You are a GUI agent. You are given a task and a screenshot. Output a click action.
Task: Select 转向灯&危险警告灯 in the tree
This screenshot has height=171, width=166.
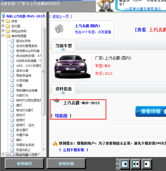click(x=29, y=100)
